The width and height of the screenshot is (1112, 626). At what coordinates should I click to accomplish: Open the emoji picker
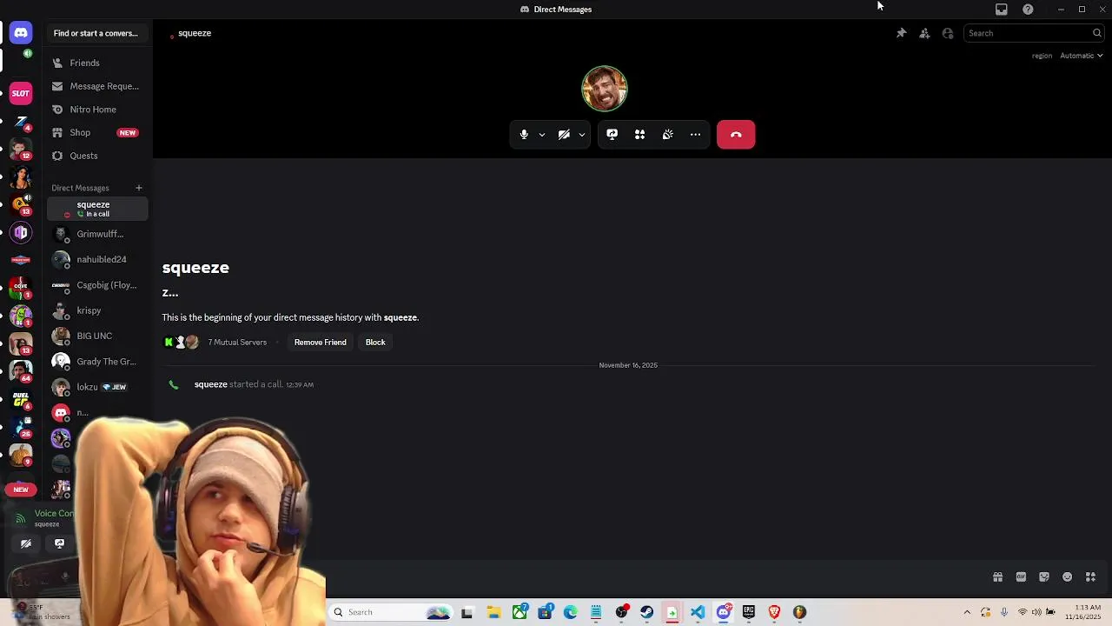[x=1068, y=577]
